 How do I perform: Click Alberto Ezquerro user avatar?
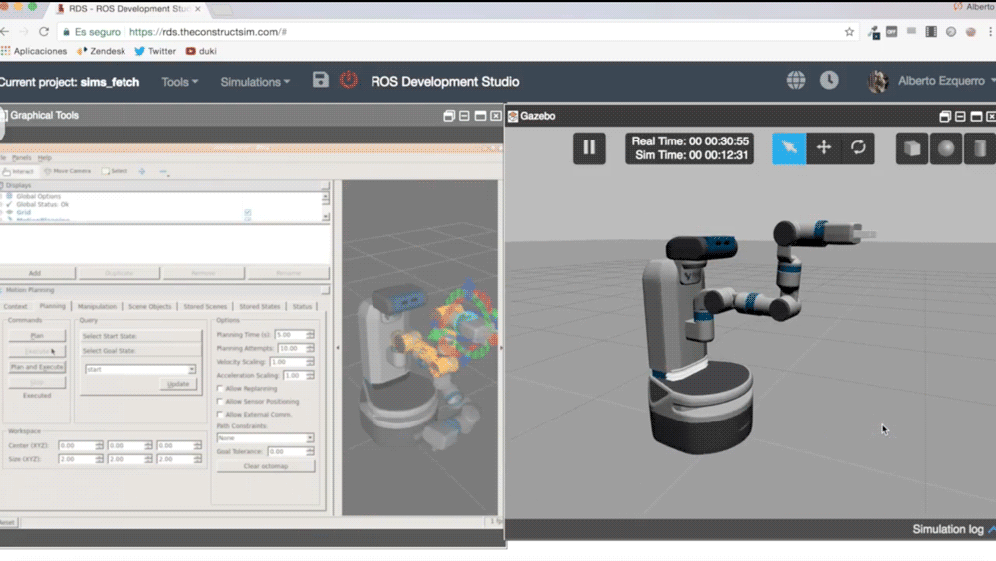click(x=877, y=81)
